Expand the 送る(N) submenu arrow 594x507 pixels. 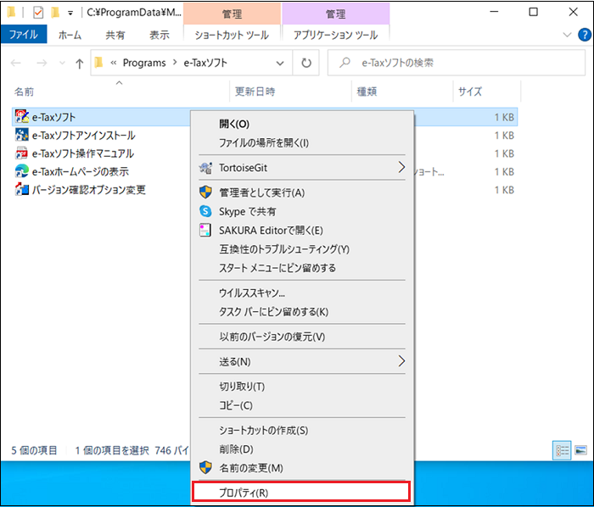click(x=401, y=361)
